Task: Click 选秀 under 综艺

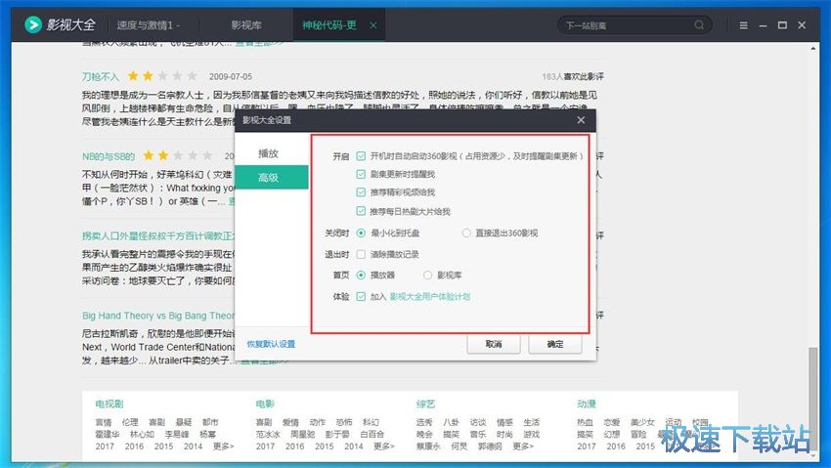Action: click(424, 422)
